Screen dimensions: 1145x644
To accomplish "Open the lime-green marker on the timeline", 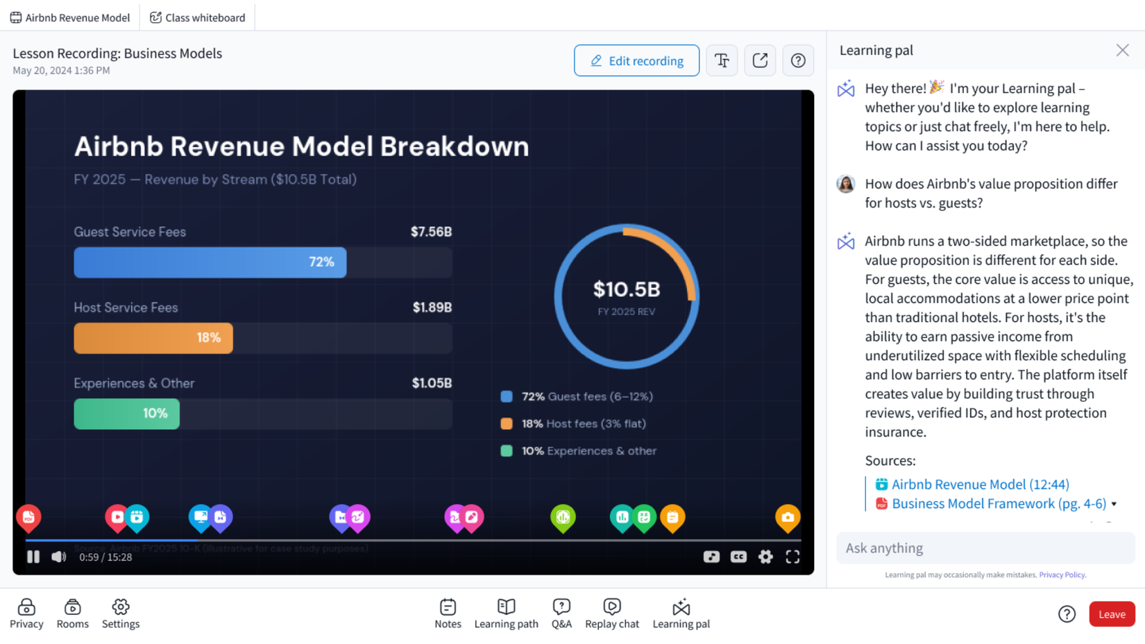I will point(563,518).
